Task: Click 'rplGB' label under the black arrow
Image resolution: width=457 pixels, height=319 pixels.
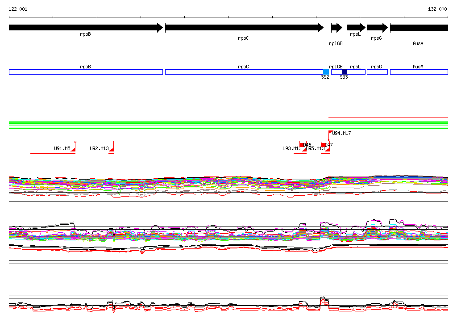Action: [x=336, y=44]
